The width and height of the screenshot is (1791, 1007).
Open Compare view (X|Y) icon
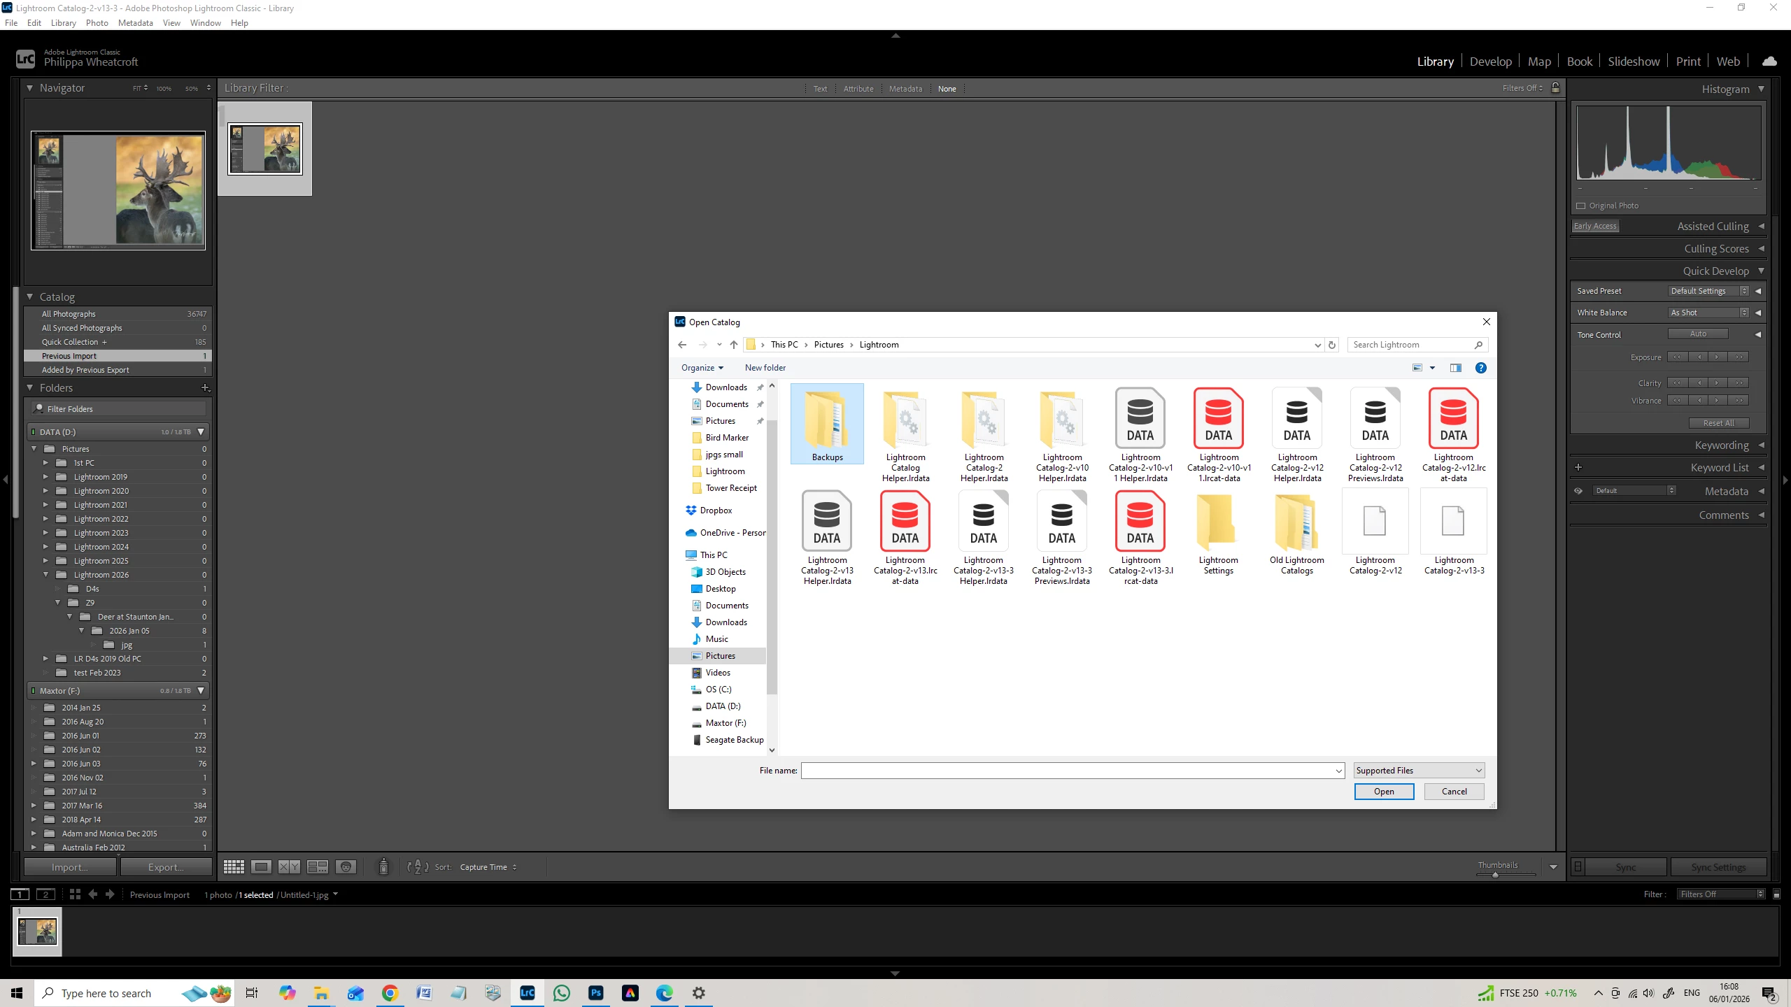pos(289,867)
